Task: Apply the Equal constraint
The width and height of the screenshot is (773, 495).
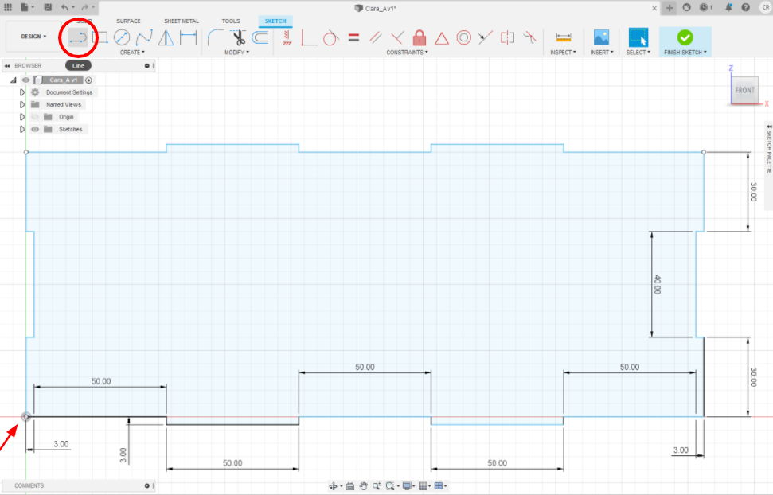Action: [353, 37]
